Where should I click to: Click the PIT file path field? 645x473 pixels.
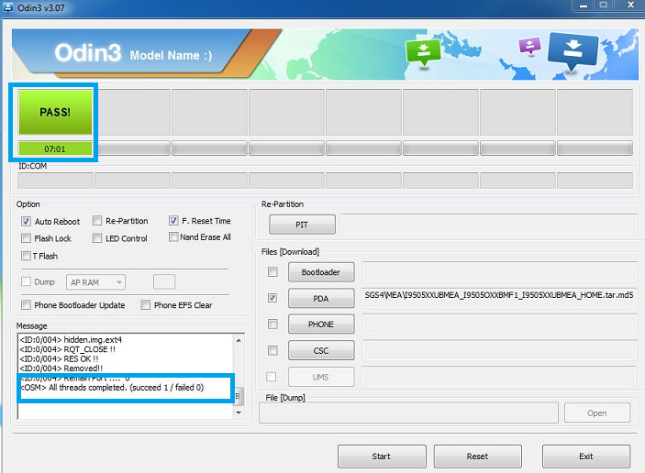coord(489,225)
